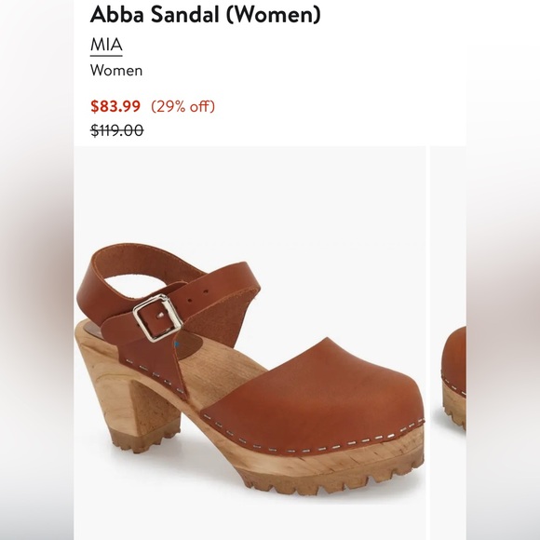The image size is (540, 540).
Task: Click the (29% off) discount label
Action: (x=182, y=106)
